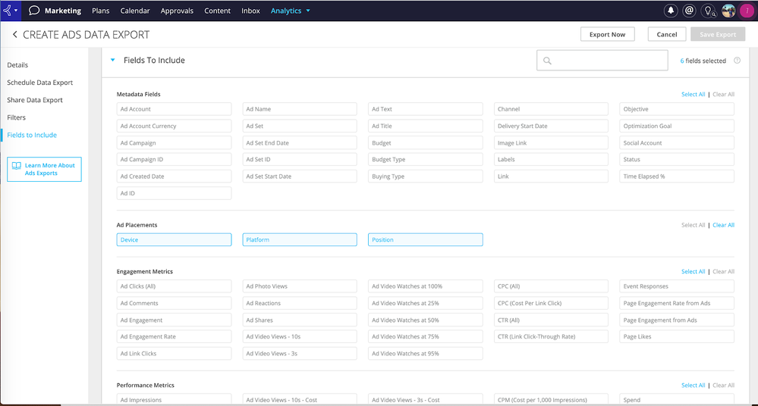Toggle the Ad Clicks (All) field
This screenshot has height=406, width=758.
tap(174, 286)
